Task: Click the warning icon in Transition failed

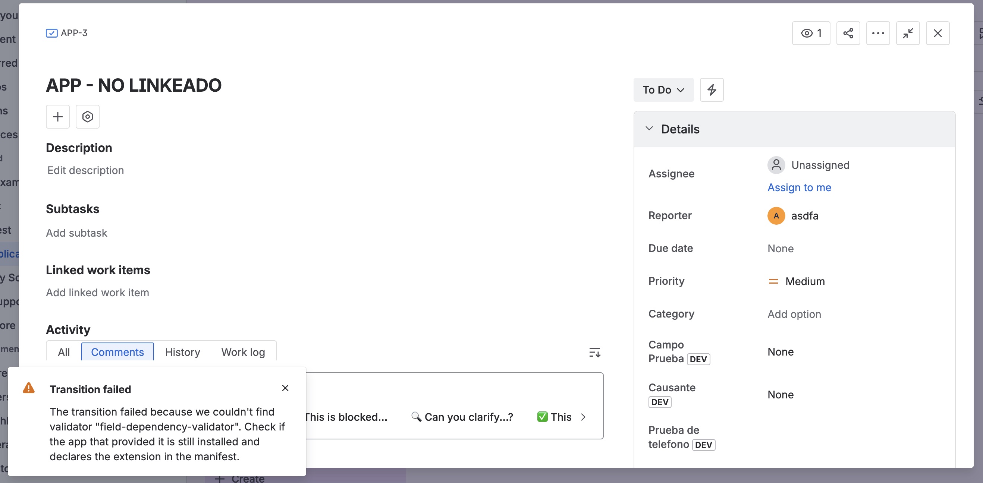Action: click(29, 388)
